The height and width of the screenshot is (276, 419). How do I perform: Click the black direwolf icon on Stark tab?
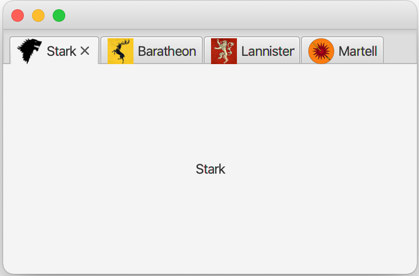pos(29,51)
